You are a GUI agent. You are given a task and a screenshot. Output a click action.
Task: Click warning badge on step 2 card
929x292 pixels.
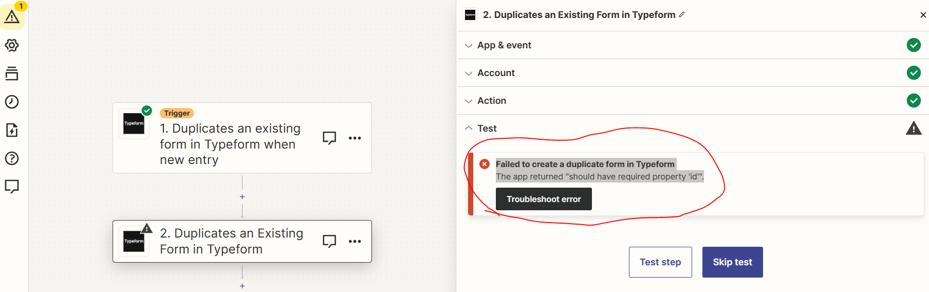(x=147, y=228)
